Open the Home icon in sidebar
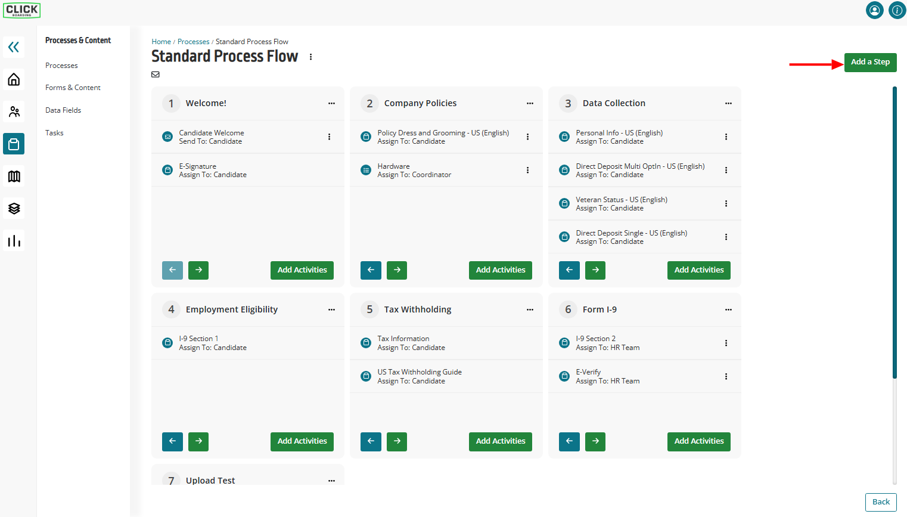 [x=14, y=79]
